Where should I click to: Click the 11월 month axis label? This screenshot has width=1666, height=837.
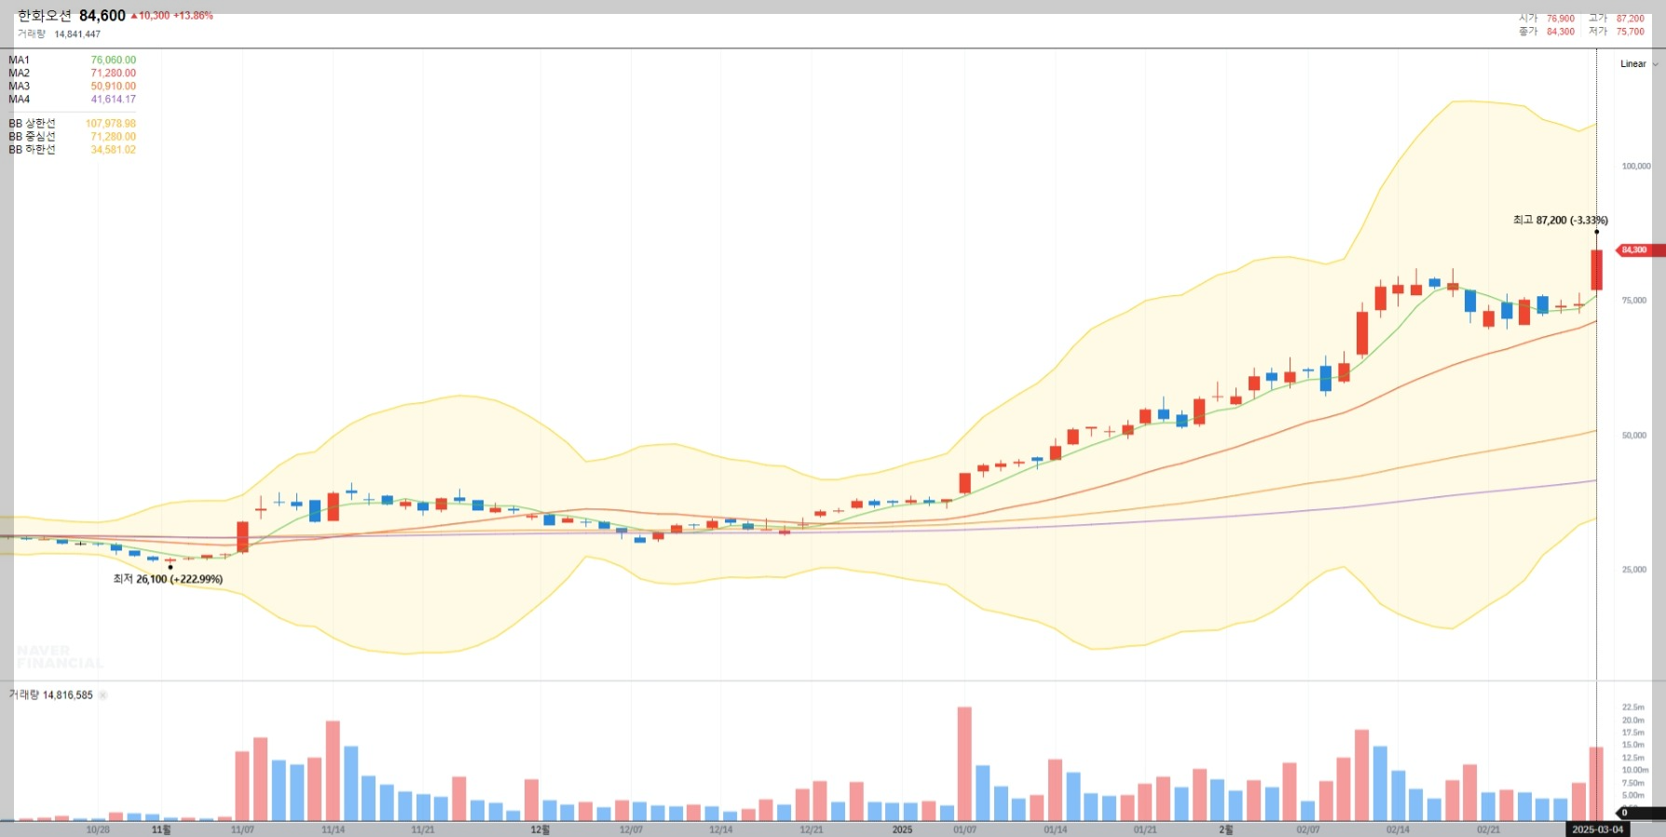click(161, 830)
